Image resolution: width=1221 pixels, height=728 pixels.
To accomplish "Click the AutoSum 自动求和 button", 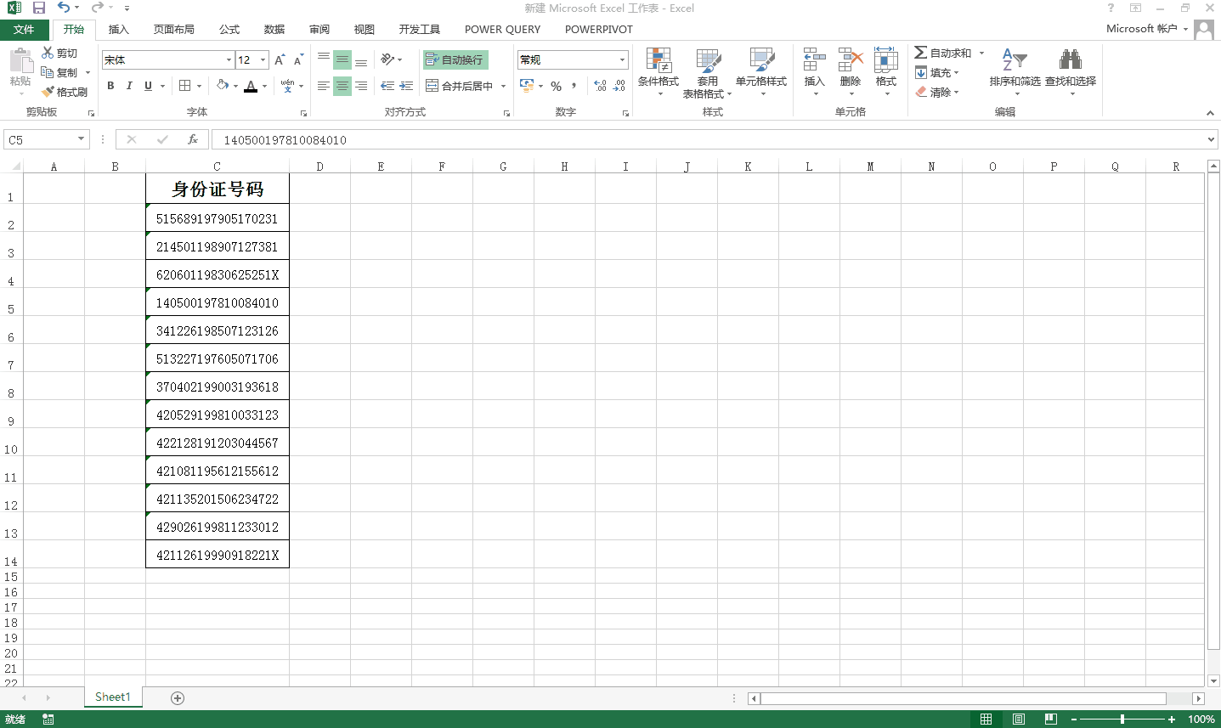I will (x=943, y=53).
